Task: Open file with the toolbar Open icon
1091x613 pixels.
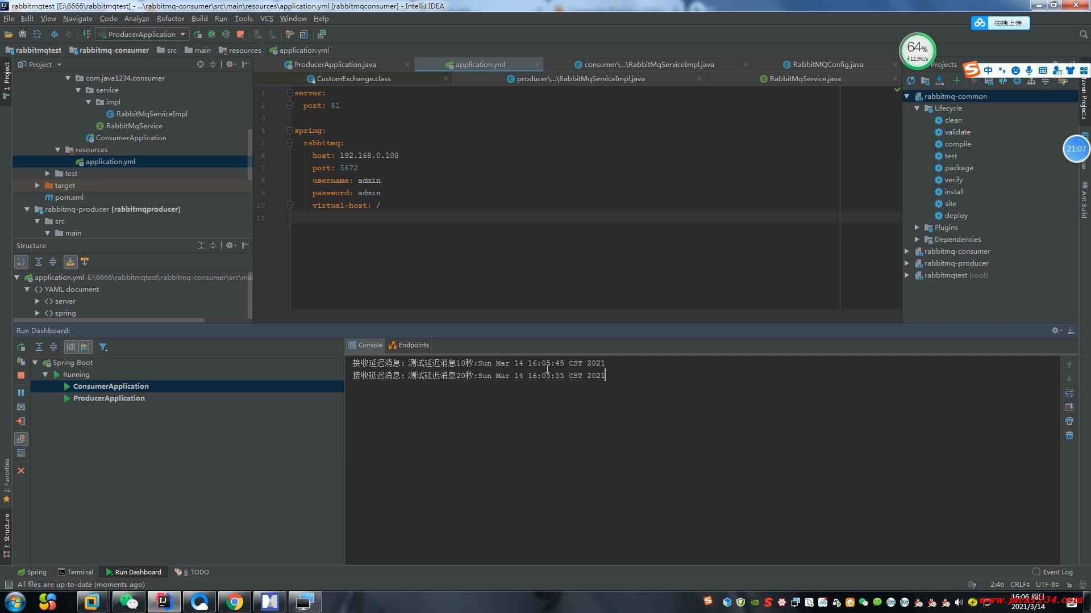Action: coord(9,35)
